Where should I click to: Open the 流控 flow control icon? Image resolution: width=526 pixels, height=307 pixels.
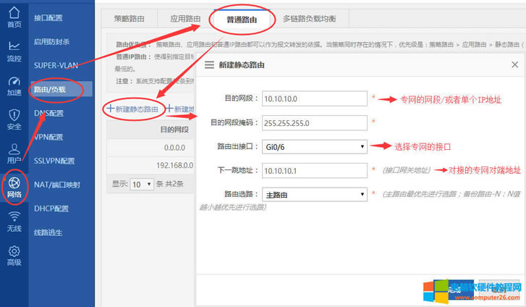pos(14,50)
